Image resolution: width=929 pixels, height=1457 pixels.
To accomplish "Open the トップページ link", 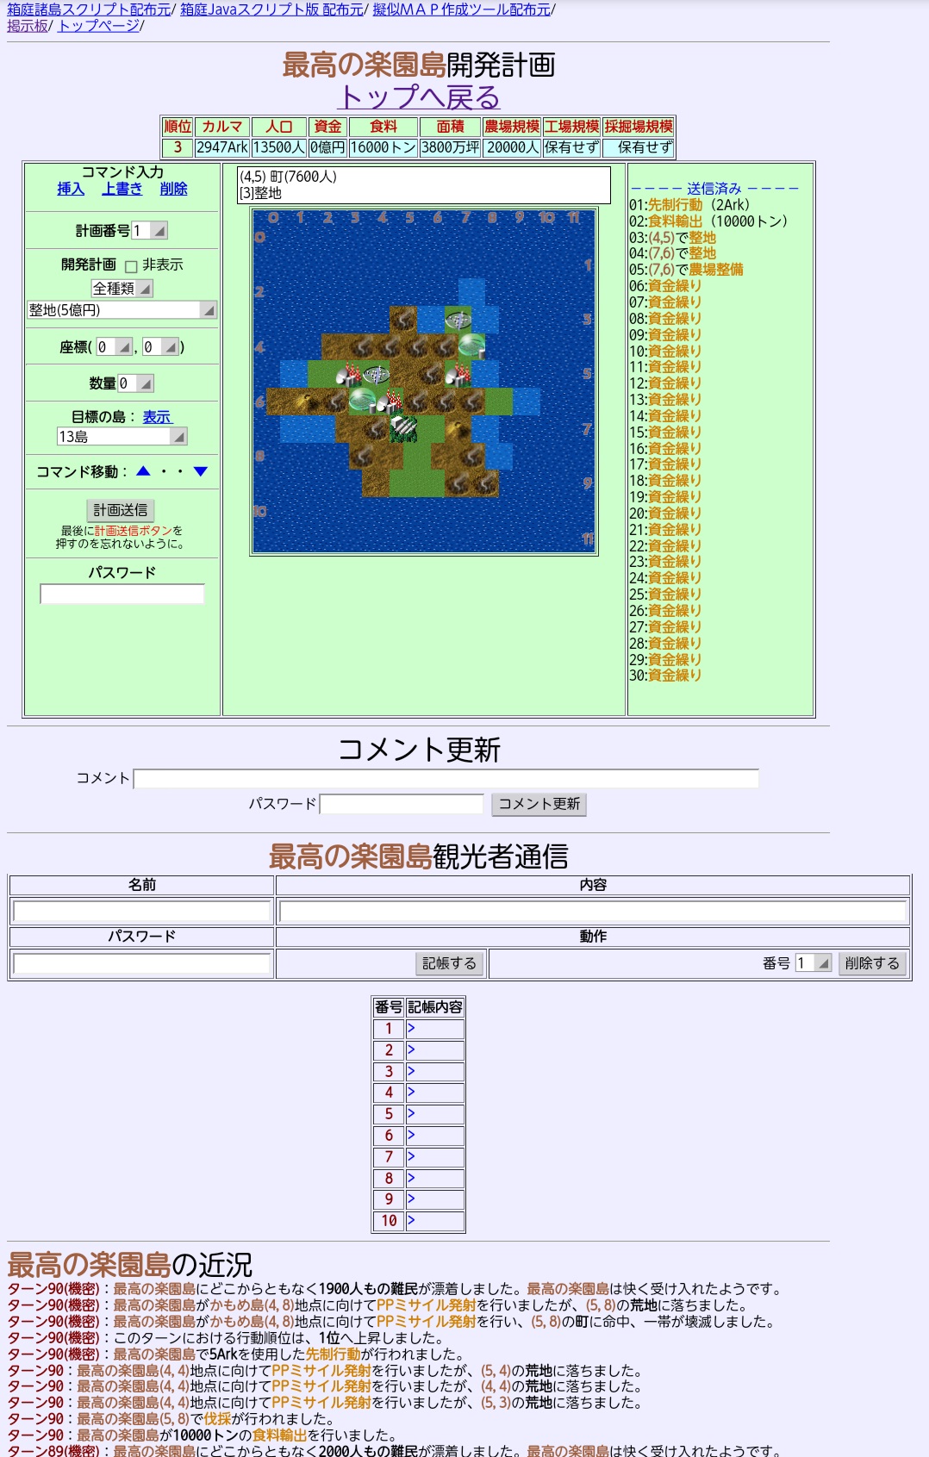I will (x=98, y=26).
